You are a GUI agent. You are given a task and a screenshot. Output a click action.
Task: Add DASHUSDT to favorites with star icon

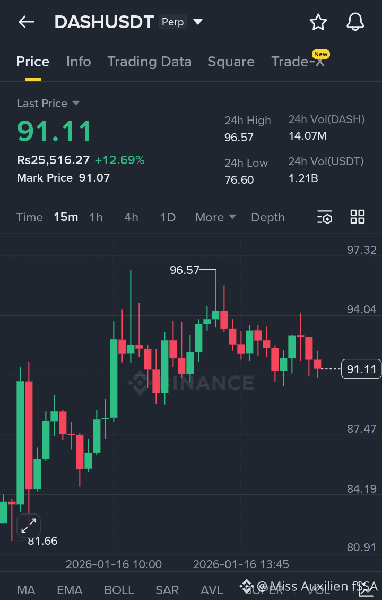tap(318, 22)
